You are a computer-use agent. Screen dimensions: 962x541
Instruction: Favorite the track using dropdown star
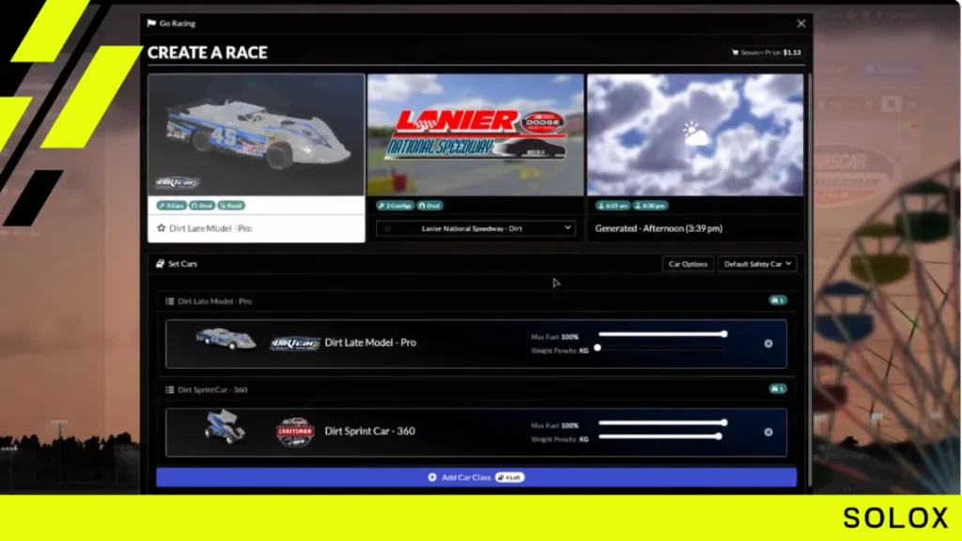coord(387,229)
